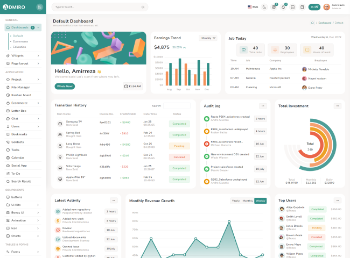Open notifications via the bell icon

(283, 7)
